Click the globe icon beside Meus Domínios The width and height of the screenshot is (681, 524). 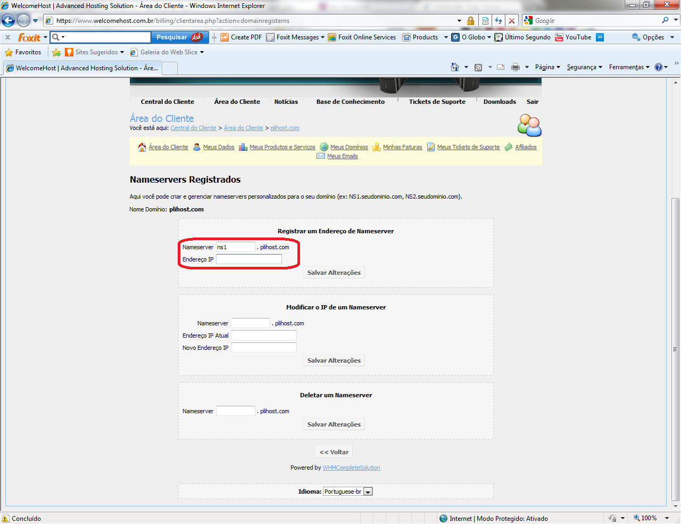tap(324, 147)
